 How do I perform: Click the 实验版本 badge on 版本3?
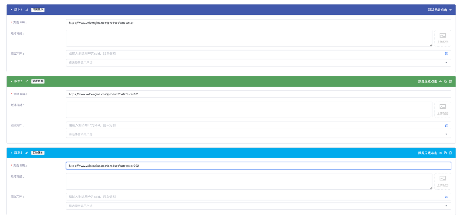click(x=38, y=153)
